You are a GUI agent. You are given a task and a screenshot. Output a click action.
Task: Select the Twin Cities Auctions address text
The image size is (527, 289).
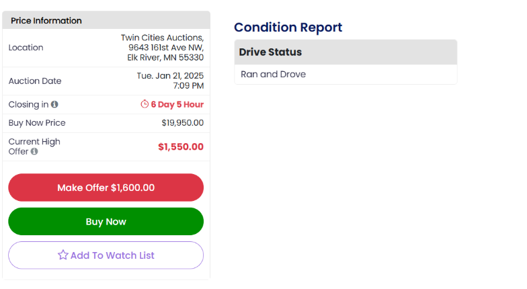pos(163,48)
